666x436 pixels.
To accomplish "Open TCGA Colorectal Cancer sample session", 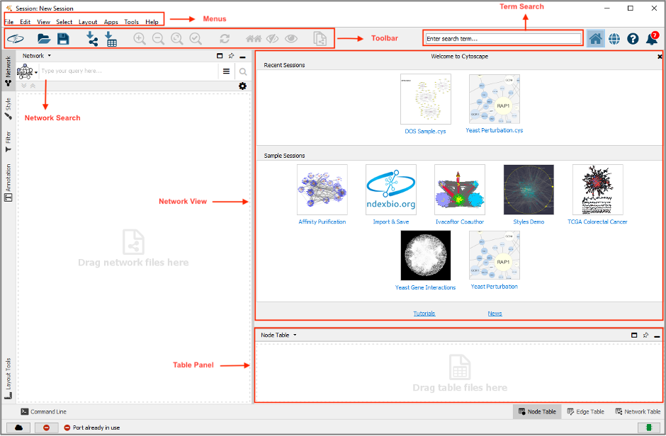I will (597, 195).
